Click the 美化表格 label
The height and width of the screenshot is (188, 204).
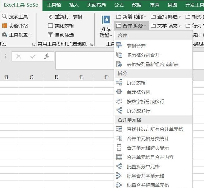click(64, 26)
